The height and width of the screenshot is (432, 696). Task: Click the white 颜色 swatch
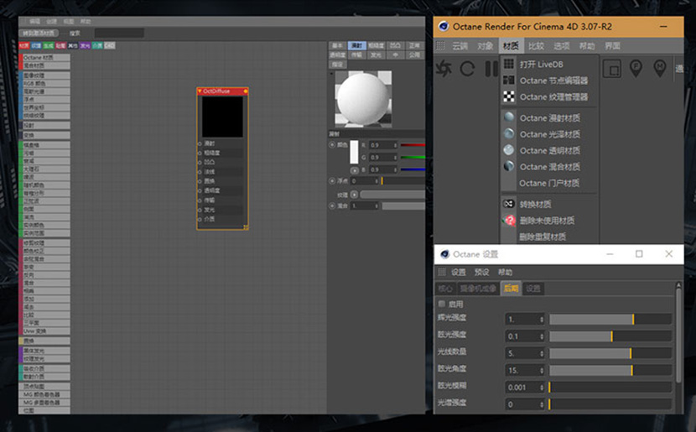[x=354, y=153]
